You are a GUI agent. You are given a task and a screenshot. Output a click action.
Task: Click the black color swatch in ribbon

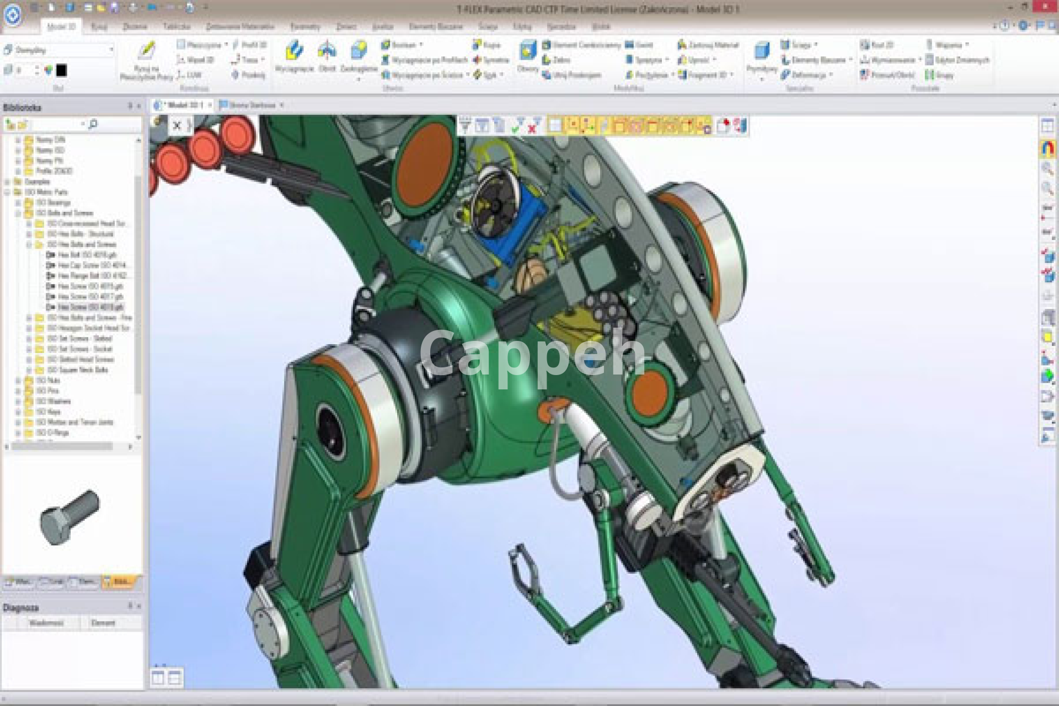click(x=61, y=70)
